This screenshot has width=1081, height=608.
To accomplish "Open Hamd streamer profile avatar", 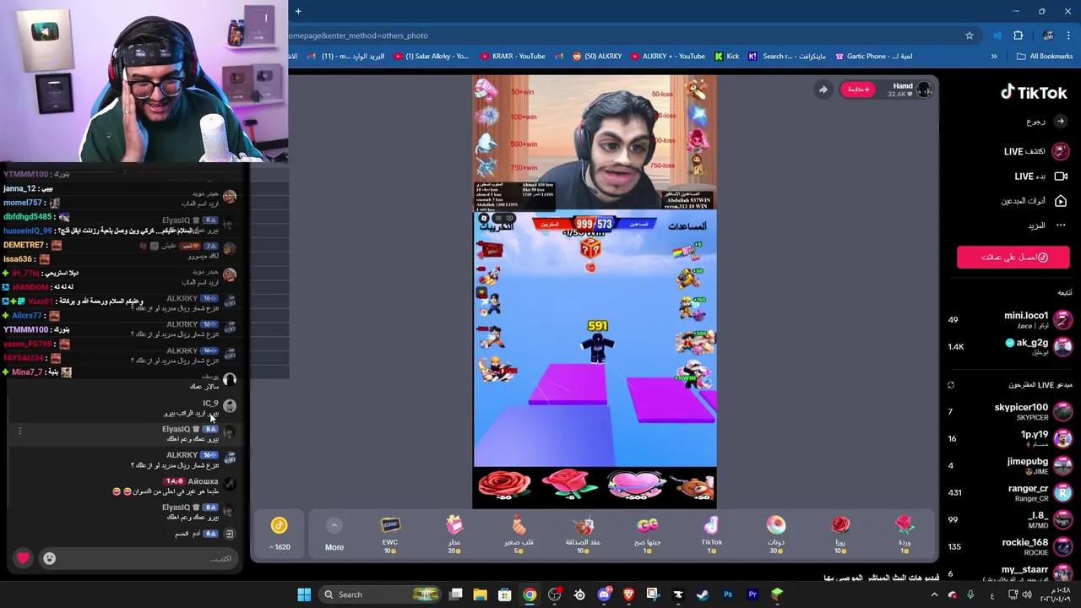I will click(x=925, y=89).
